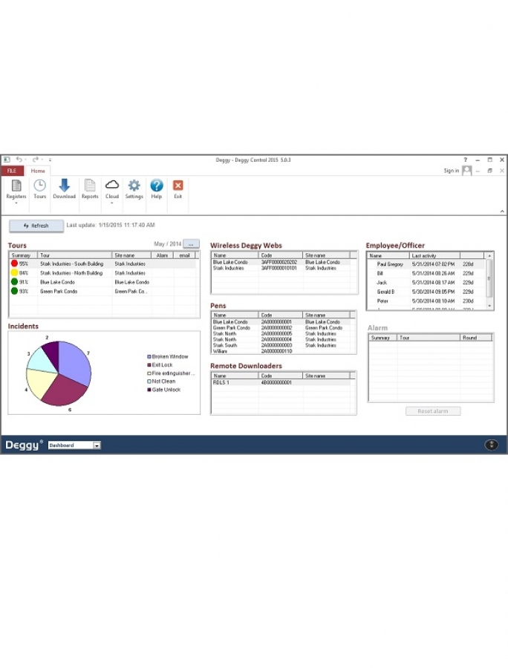Open the Tours clock icon in ribbon
Screen dimensions: 508x668
[39, 186]
